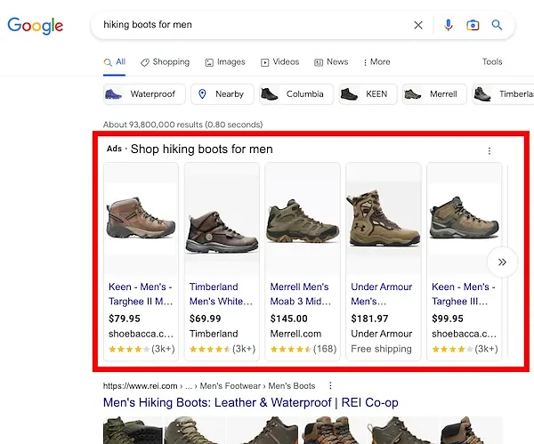
Task: Switch to the Videos tab
Action: click(280, 62)
